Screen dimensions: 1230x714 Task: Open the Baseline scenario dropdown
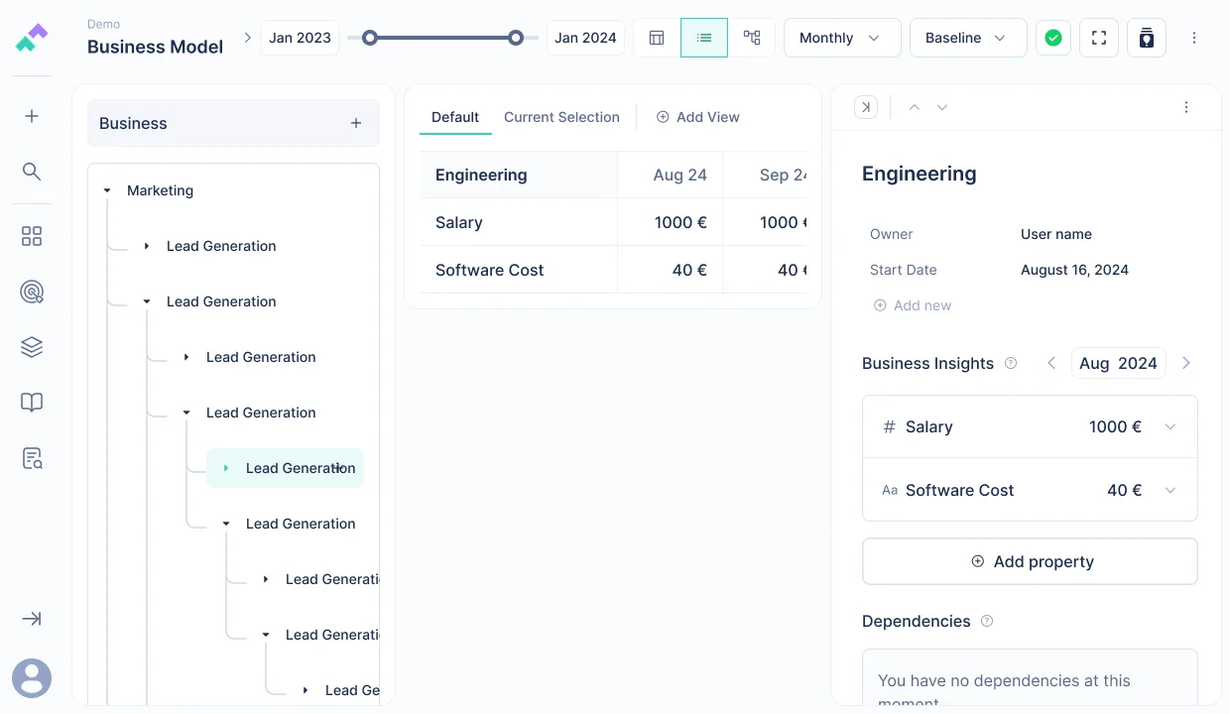(968, 38)
